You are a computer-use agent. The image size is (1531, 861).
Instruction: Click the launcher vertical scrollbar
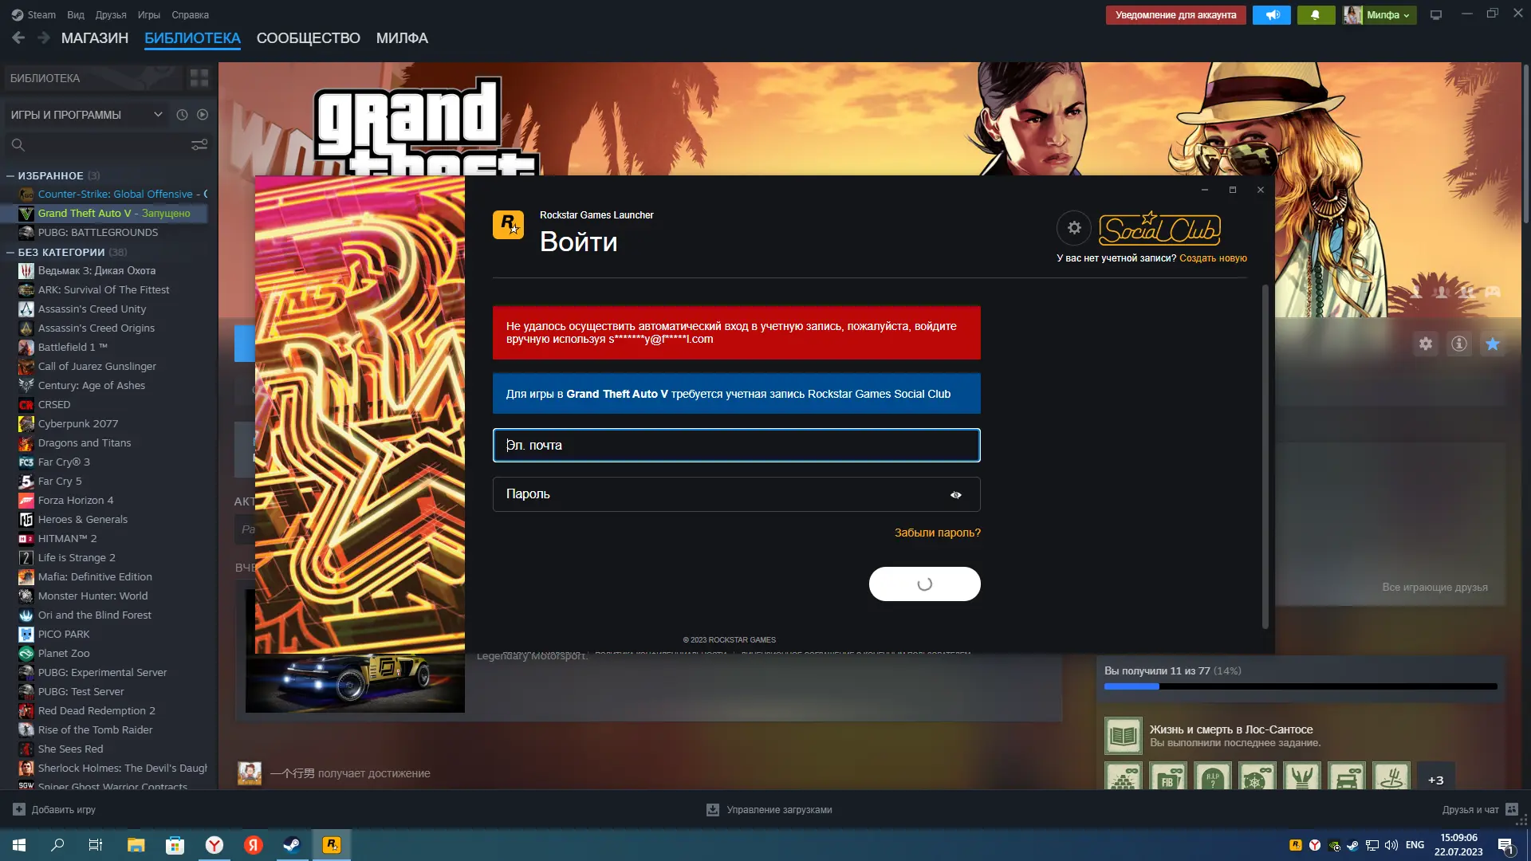(1265, 456)
